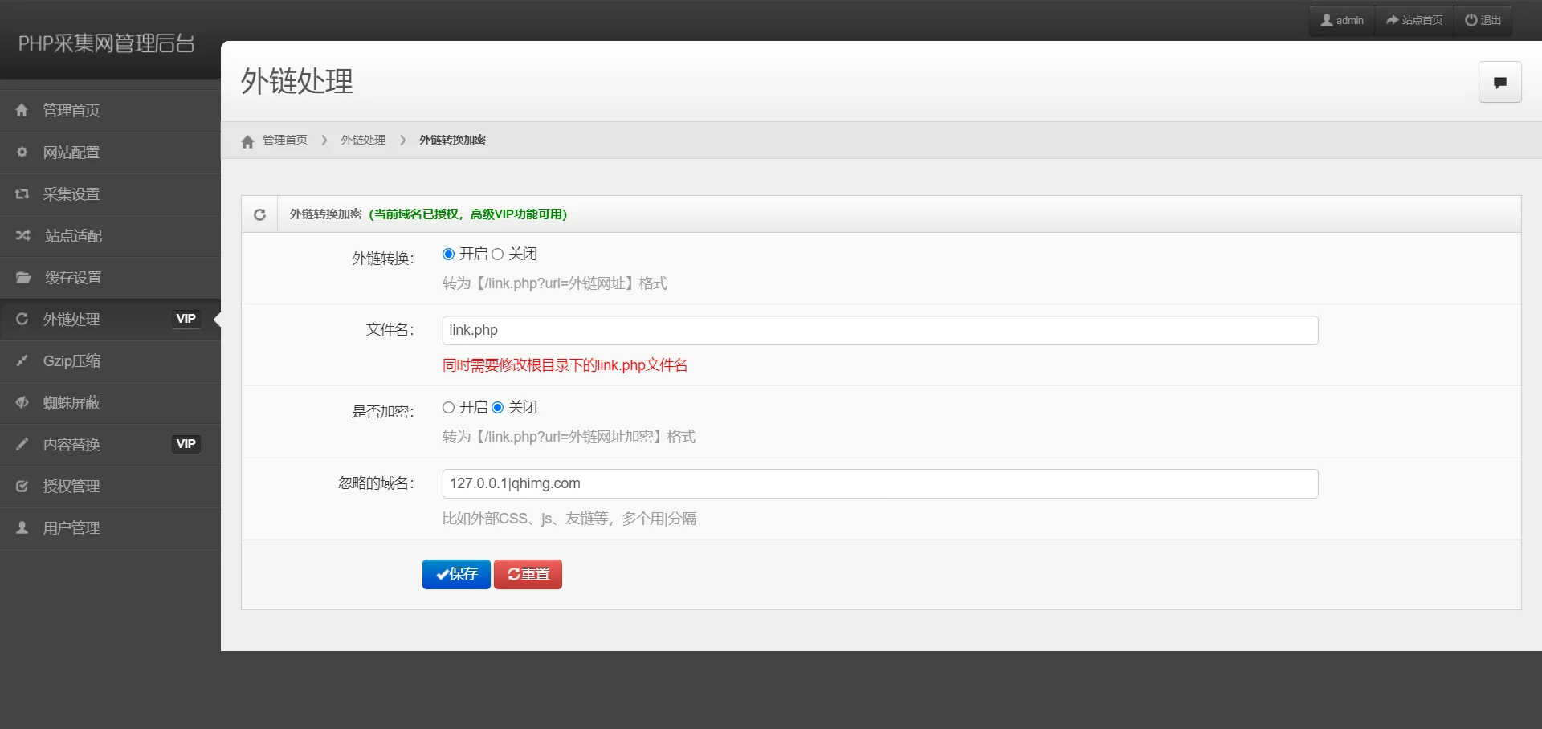Open 蜘蛛屏蔽 spider blocking settings
The width and height of the screenshot is (1542, 729).
point(22,402)
